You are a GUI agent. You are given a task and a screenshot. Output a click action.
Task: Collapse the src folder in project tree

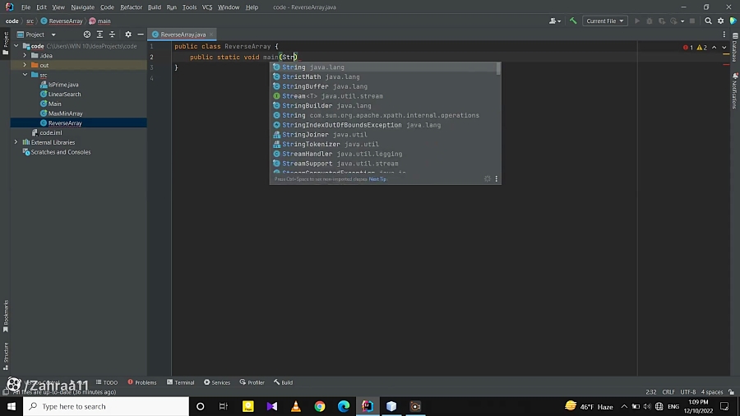[x=25, y=75]
